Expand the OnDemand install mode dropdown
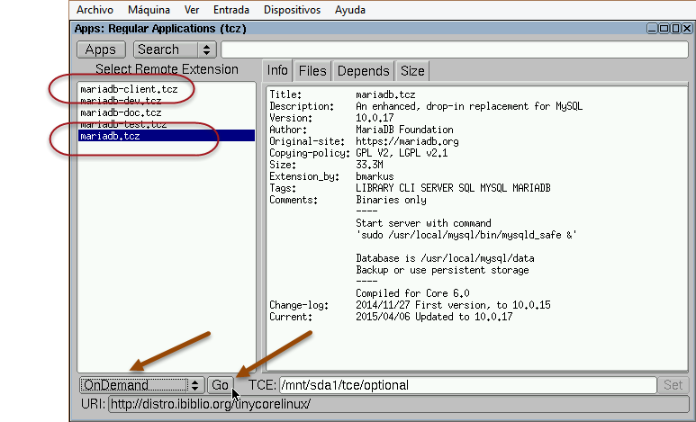This screenshot has height=422, width=696. click(x=140, y=385)
